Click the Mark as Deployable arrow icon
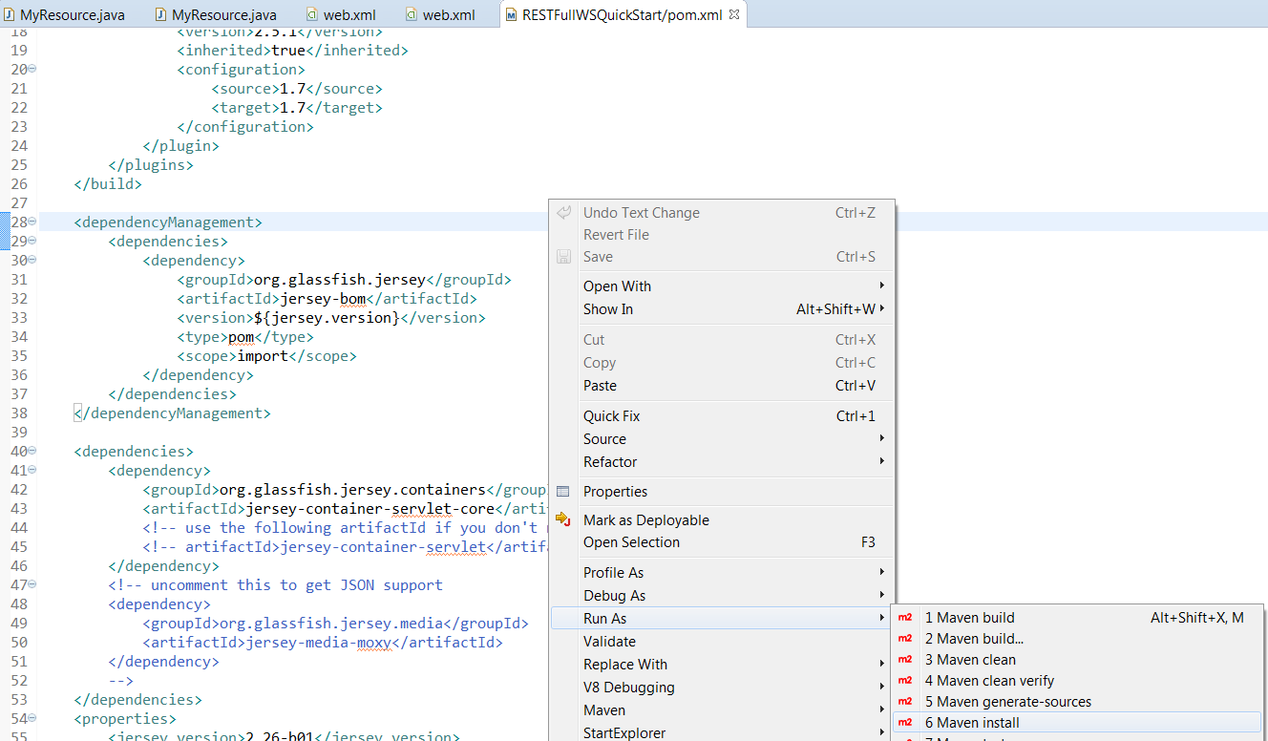Viewport: 1268px width, 741px height. point(563,519)
